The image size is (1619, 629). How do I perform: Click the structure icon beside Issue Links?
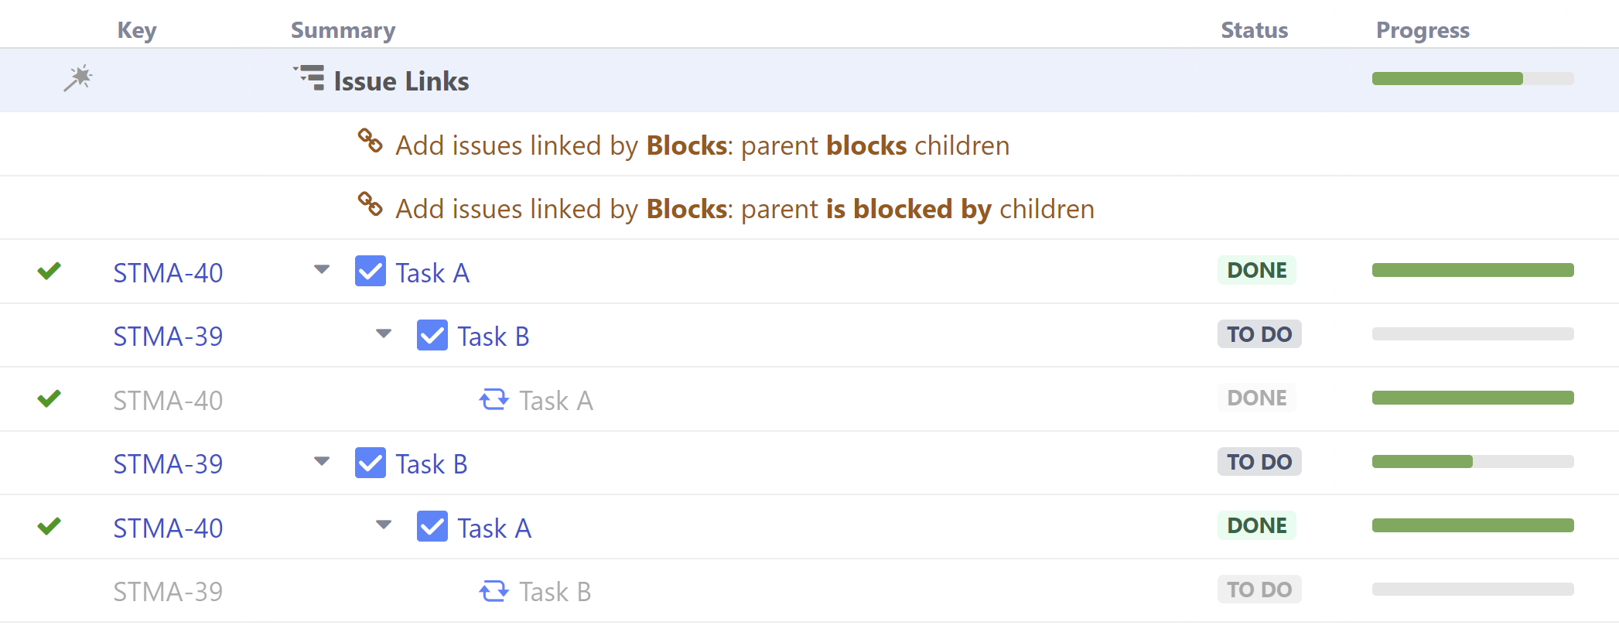(x=309, y=78)
